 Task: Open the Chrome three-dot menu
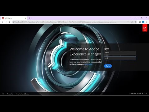pyautogui.click(x=147, y=22)
